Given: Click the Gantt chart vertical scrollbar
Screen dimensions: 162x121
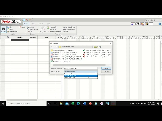Looking at the screenshot, I should (x=161, y=55).
